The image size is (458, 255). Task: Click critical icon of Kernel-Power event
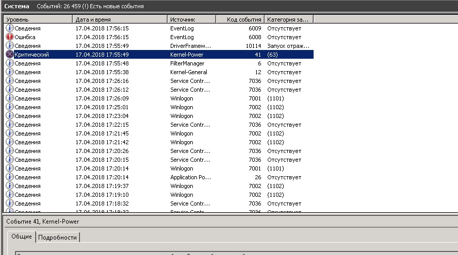click(x=10, y=54)
